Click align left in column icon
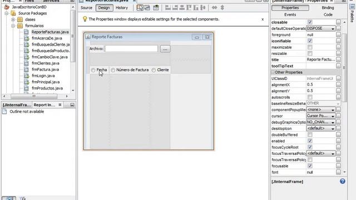This screenshot has width=356, height=200. 168,8
